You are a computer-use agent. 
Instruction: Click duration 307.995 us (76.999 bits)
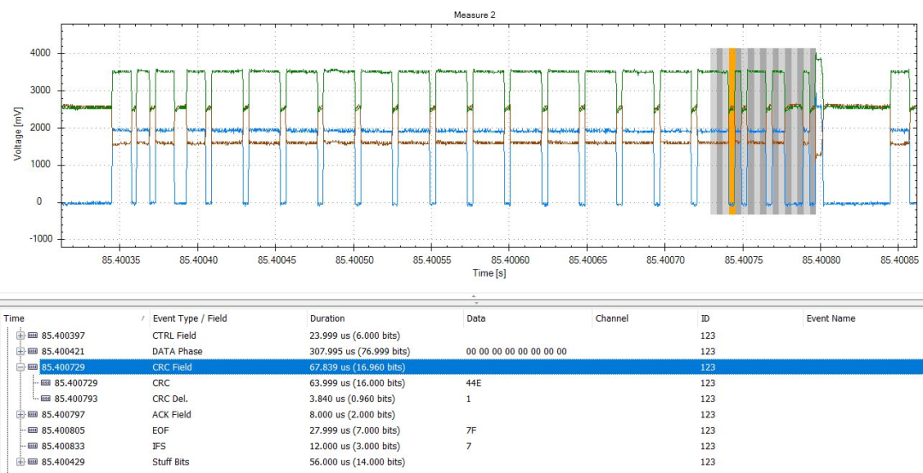pyautogui.click(x=360, y=351)
